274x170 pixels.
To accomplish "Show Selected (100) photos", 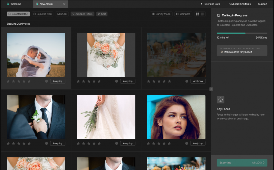I will coord(18,14).
